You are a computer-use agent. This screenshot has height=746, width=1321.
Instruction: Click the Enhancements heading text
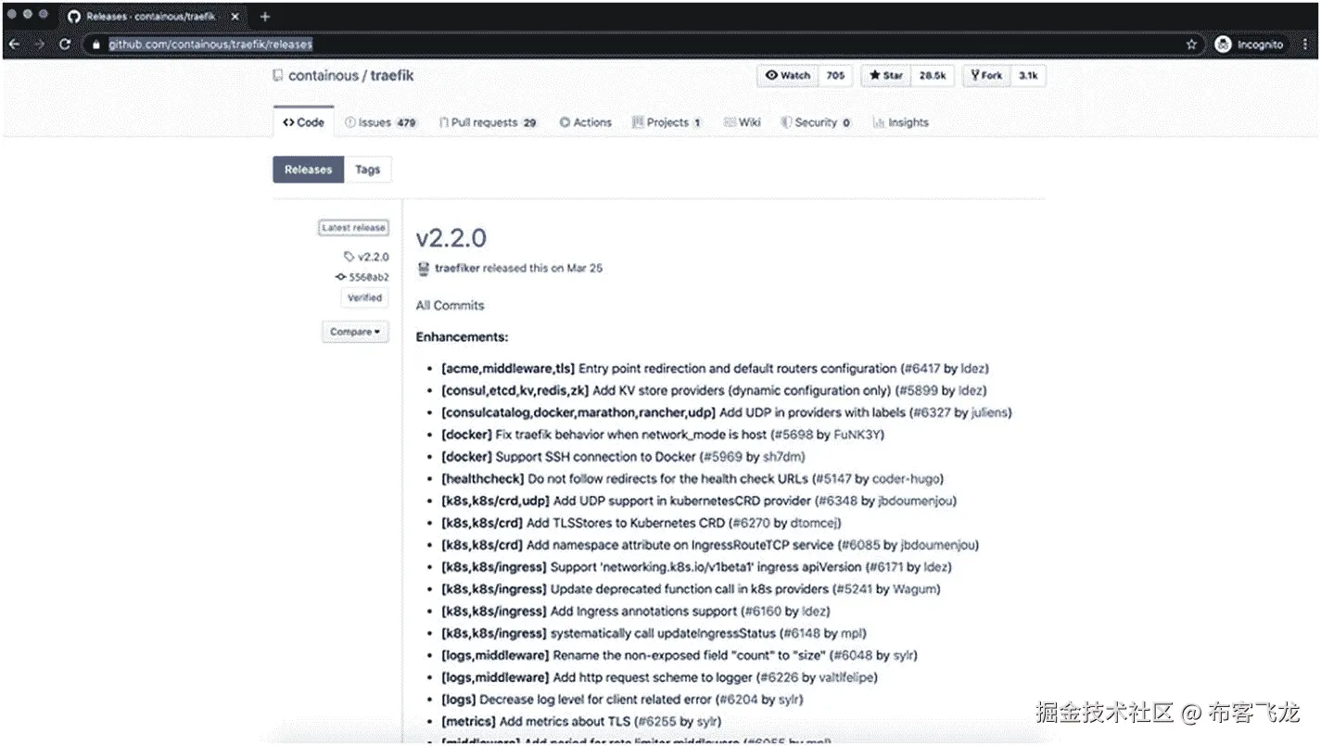[462, 337]
